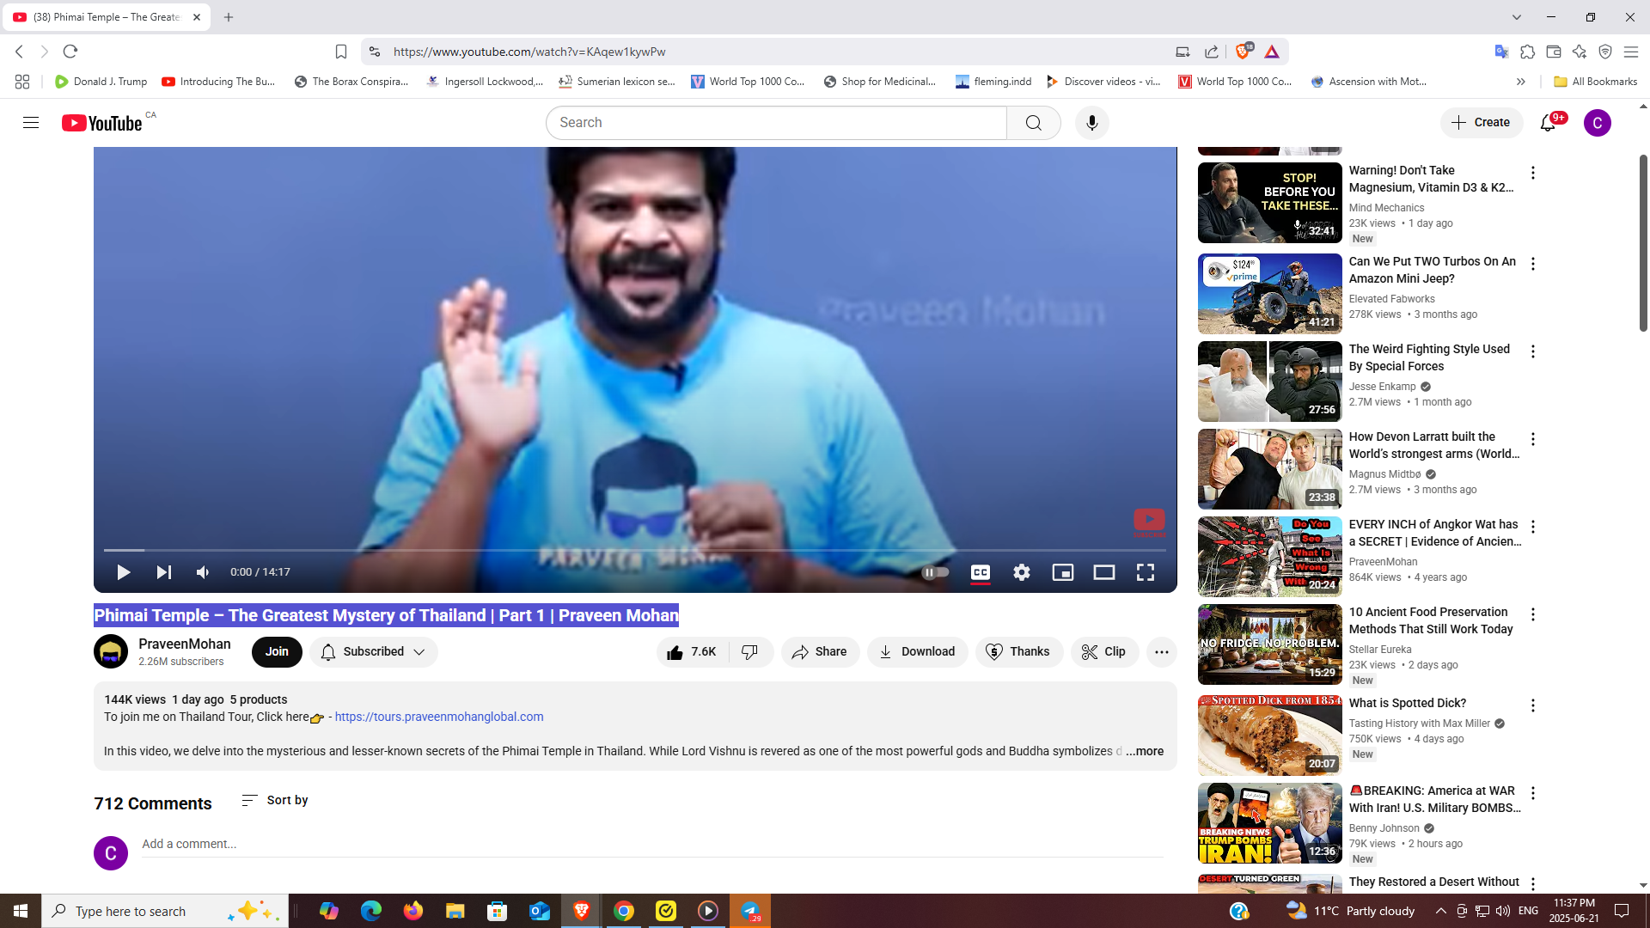
Task: Like the video with 7.6K thumbs up
Action: tap(693, 652)
